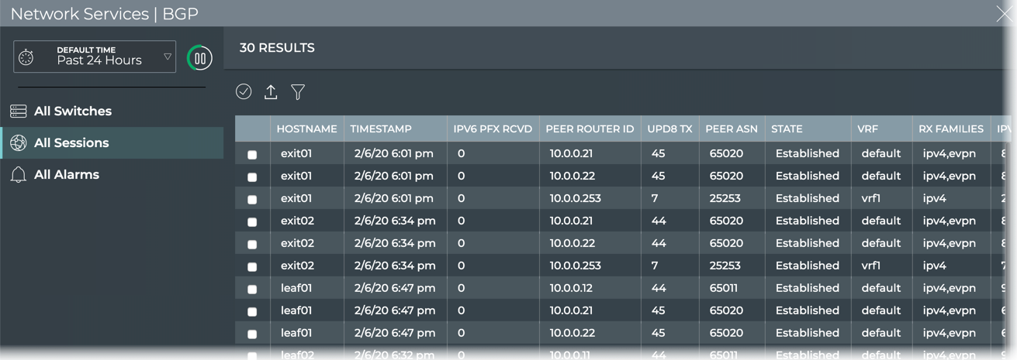1017x360 pixels.
Task: Click the pause refresh circle icon
Action: click(200, 58)
